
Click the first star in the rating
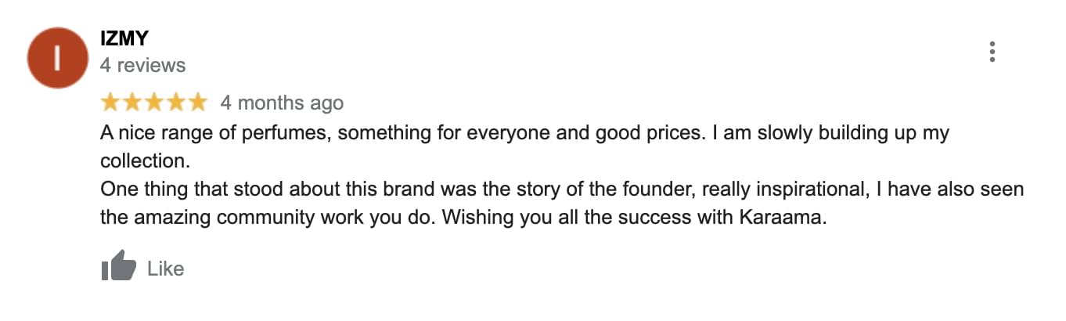coord(110,102)
